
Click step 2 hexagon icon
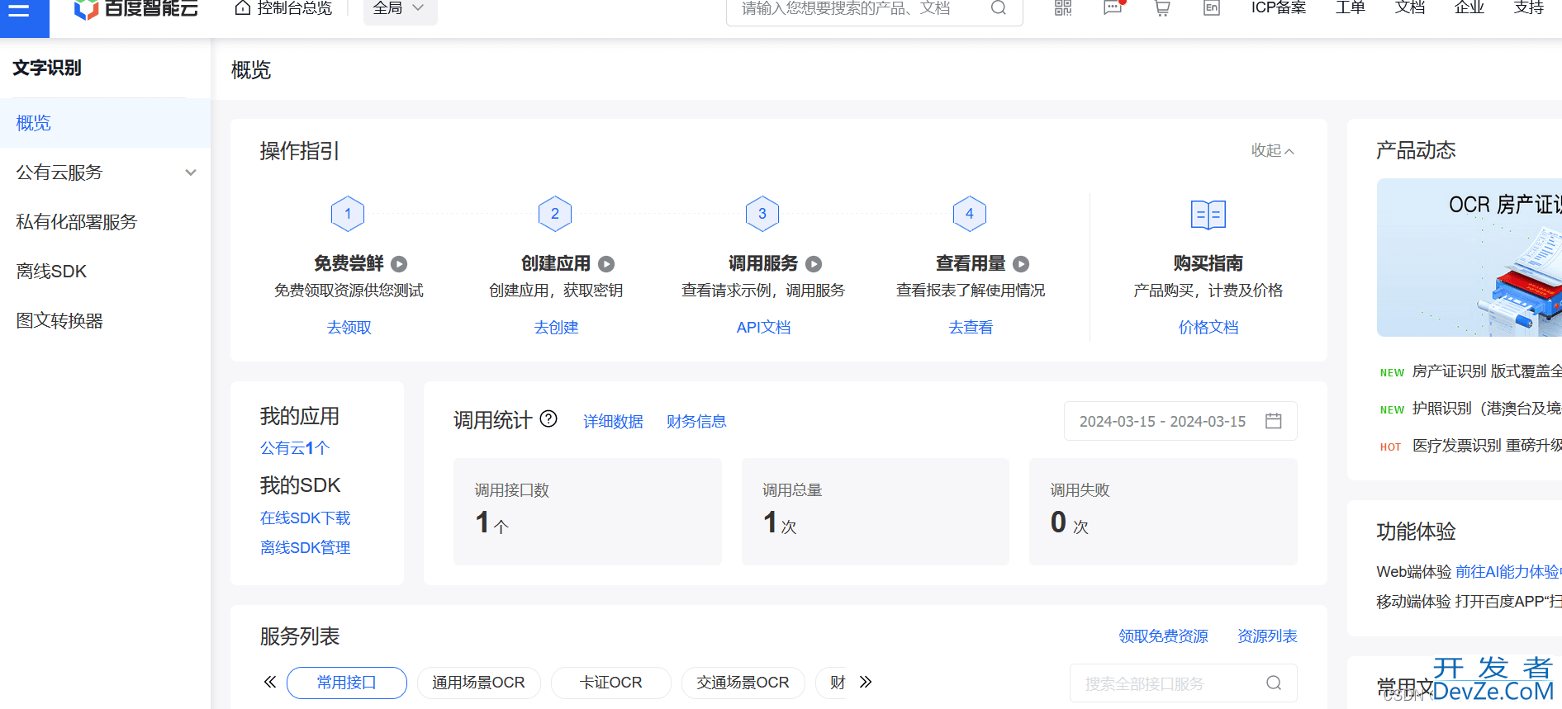pyautogui.click(x=555, y=214)
